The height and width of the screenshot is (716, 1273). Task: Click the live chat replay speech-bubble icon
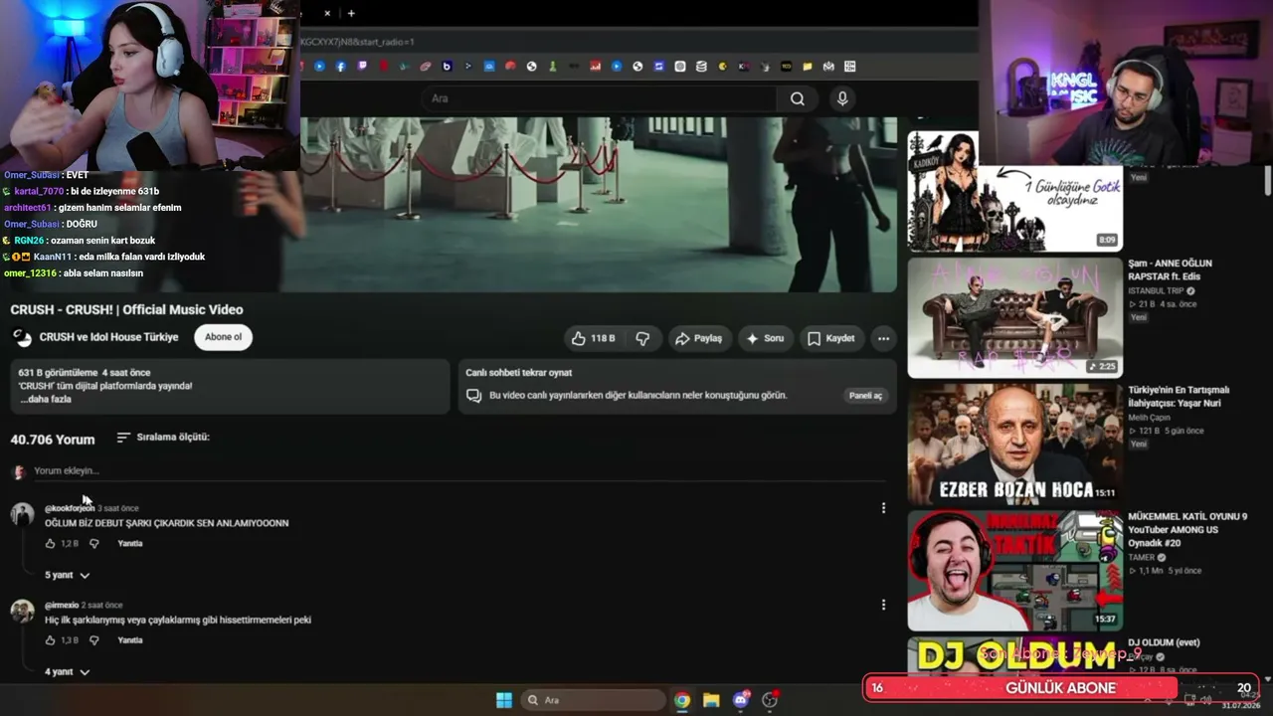[x=474, y=396]
